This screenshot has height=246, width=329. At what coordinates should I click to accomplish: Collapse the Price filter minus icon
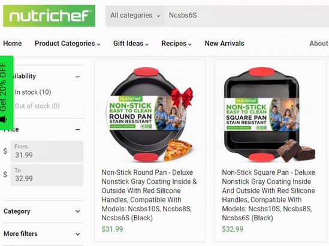pyautogui.click(x=78, y=130)
